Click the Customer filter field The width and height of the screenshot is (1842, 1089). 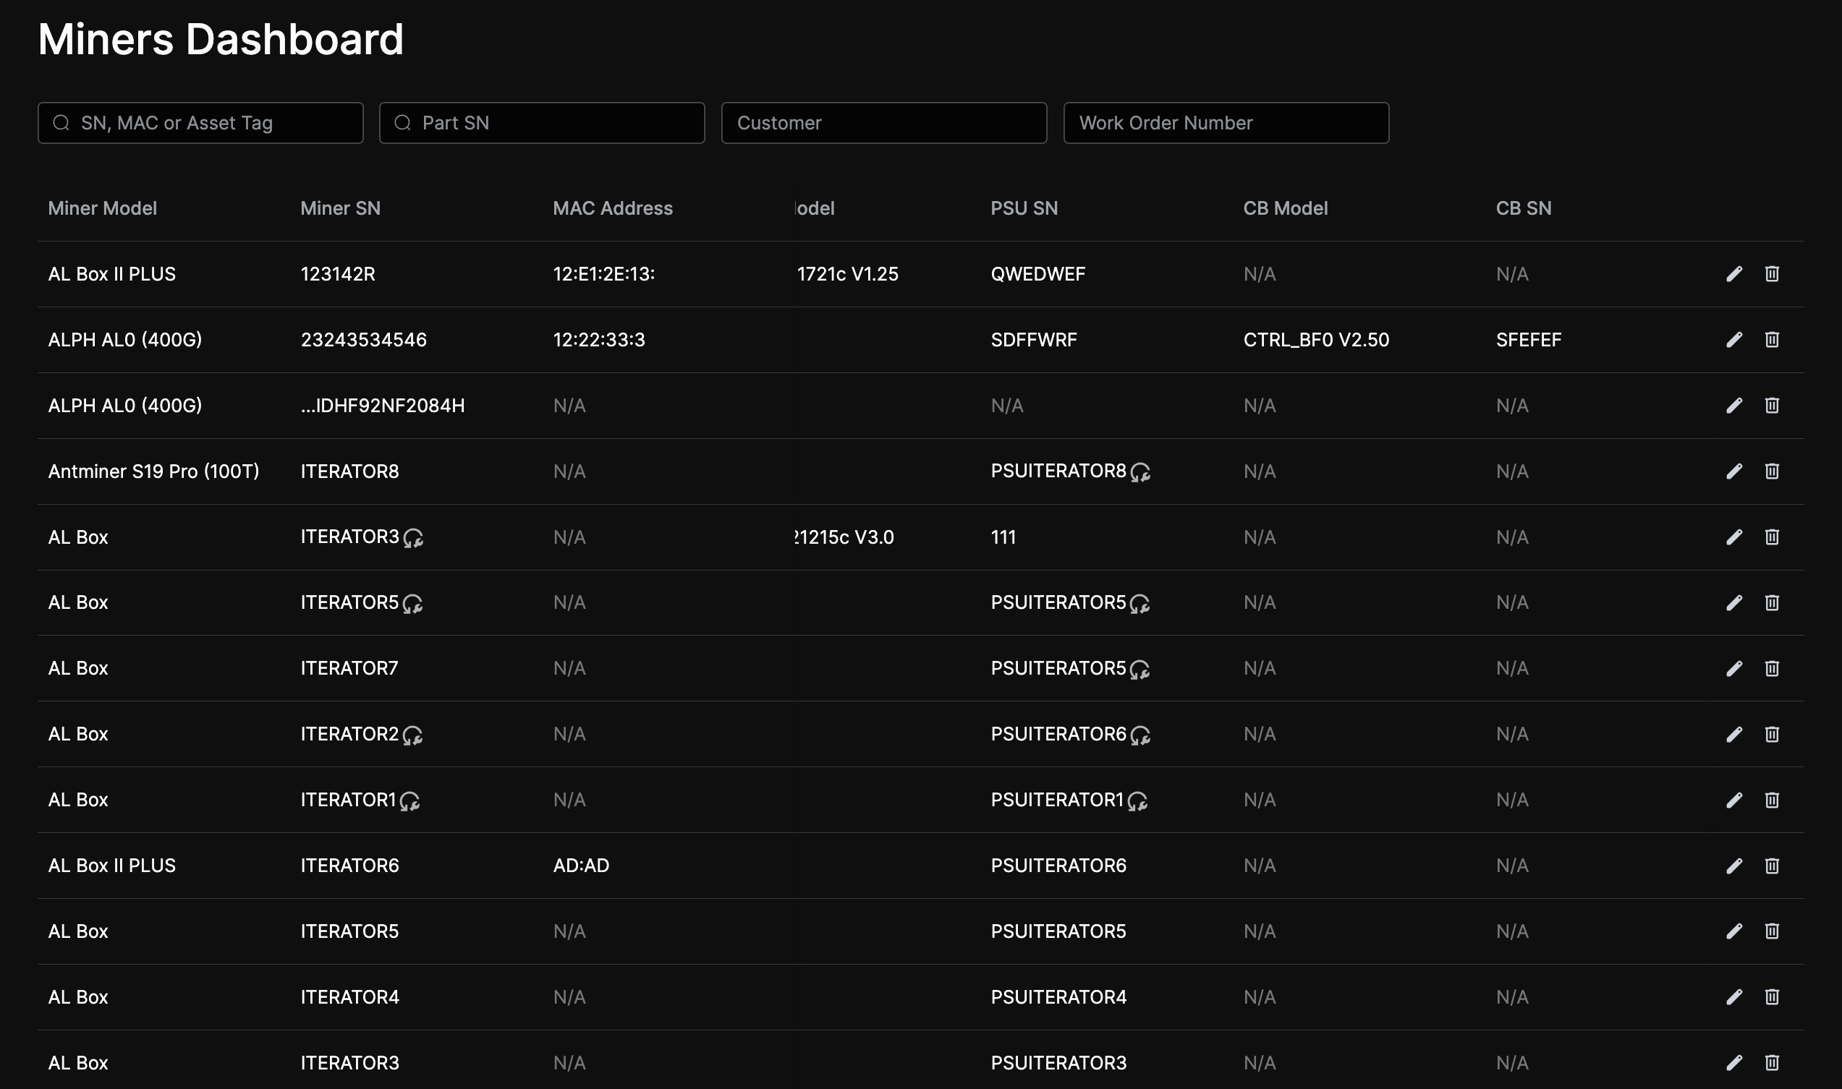pyautogui.click(x=883, y=122)
